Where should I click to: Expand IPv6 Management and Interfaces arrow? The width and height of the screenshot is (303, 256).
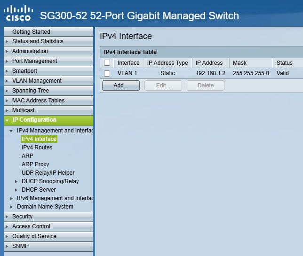[x=12, y=198]
